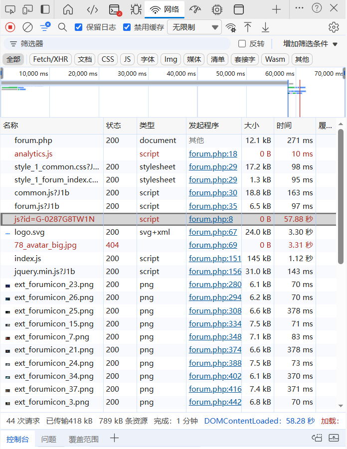Click the export HAR download arrow
347x449 pixels.
266,27
